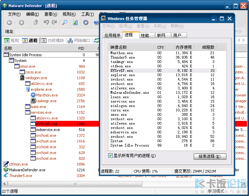Screen dimensions: 249x196
Task: Open dropdown arrow next to Forward button
Action: click(27, 22)
